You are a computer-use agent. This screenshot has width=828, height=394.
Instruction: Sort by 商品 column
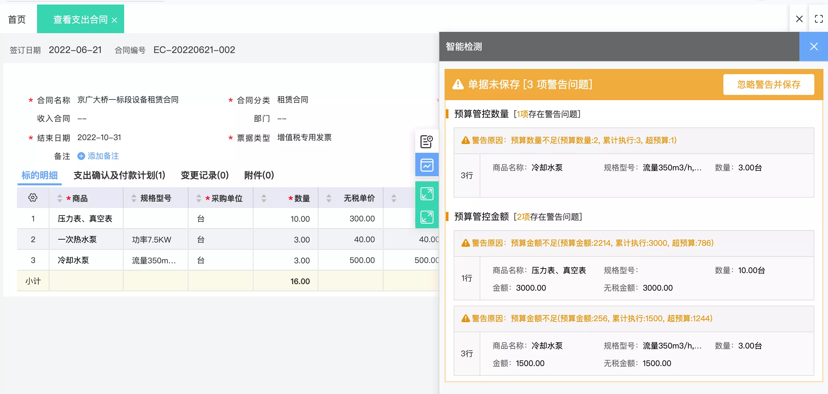click(59, 198)
